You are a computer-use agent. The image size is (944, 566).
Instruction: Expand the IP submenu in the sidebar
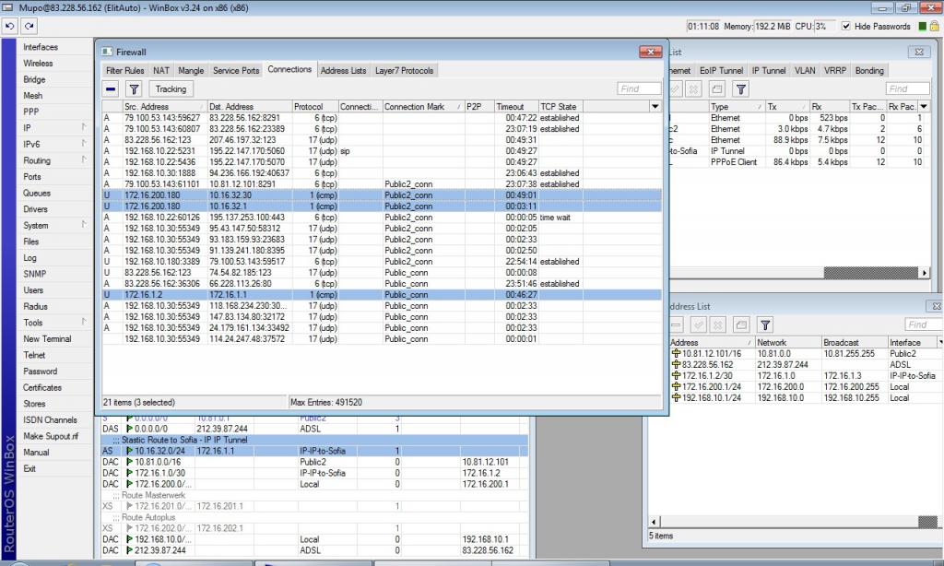tap(84, 128)
